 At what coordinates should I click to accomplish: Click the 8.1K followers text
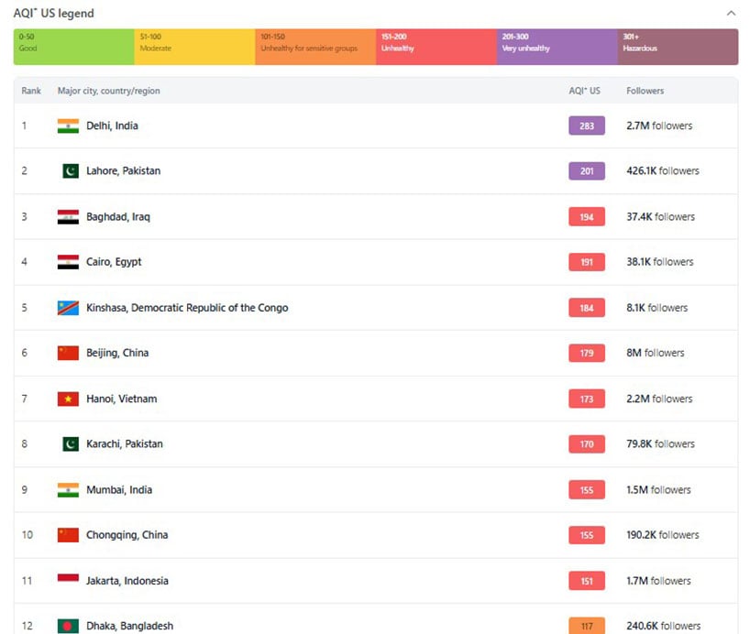657,308
